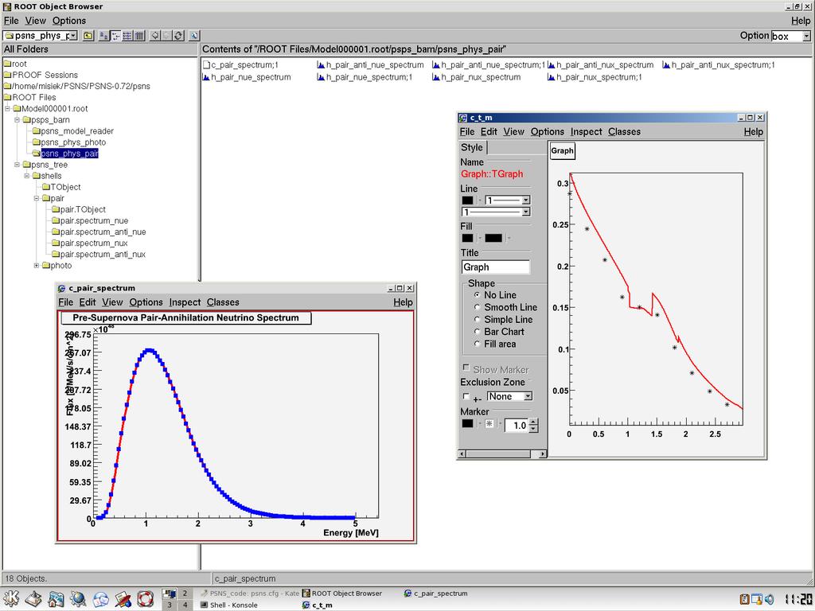Pick the fill color swatch in Style panel
The image size is (815, 611).
coord(468,238)
